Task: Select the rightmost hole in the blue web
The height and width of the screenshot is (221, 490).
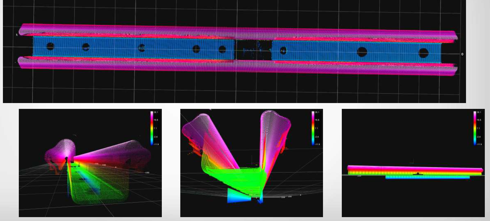Action: pyautogui.click(x=424, y=52)
